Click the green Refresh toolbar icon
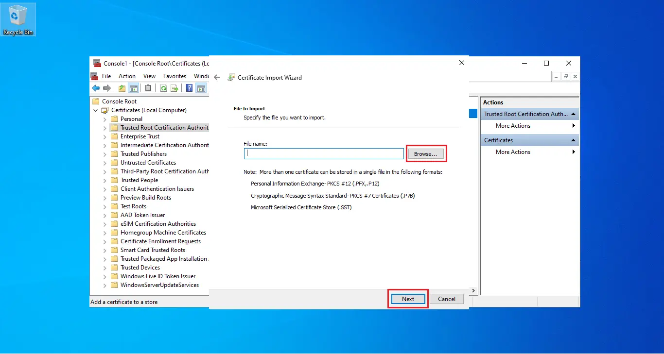 [164, 88]
